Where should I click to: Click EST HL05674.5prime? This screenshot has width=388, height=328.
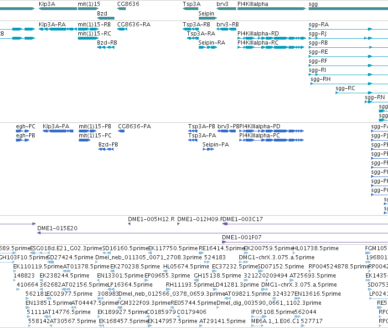[166, 272]
